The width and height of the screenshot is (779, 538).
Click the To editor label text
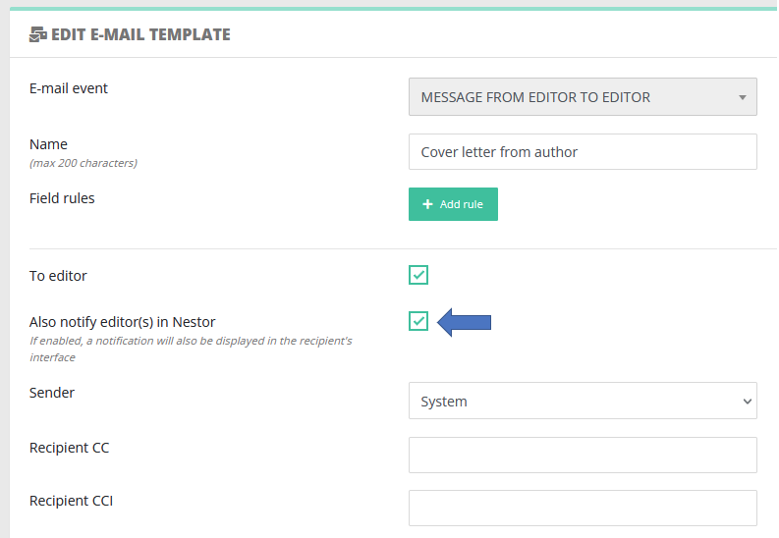(x=58, y=276)
